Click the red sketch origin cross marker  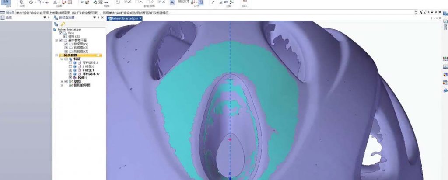pos(230,139)
